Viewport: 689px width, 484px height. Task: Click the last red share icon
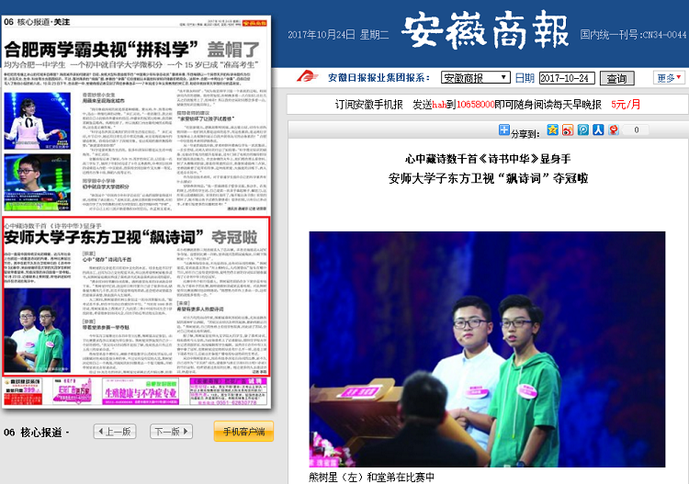pyautogui.click(x=613, y=130)
